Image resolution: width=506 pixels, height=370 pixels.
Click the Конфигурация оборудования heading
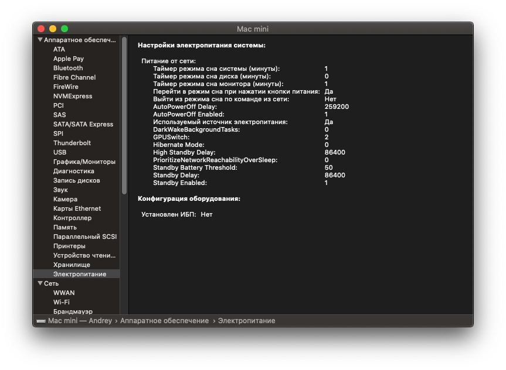(189, 198)
